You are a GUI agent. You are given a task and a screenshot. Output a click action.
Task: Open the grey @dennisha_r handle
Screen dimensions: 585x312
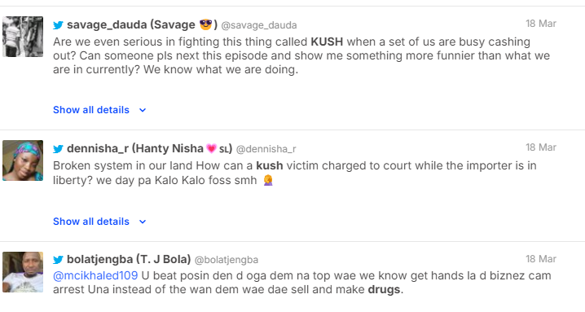(x=266, y=149)
